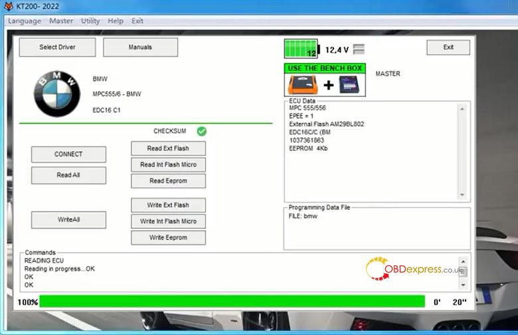Click the Select Driver button
The width and height of the screenshot is (518, 335).
[x=58, y=47]
